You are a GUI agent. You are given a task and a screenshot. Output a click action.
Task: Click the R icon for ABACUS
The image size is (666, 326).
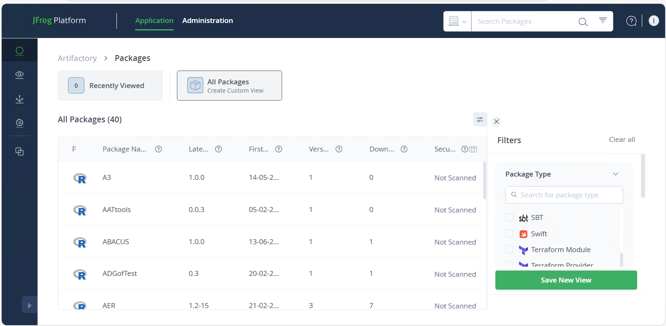[80, 243]
